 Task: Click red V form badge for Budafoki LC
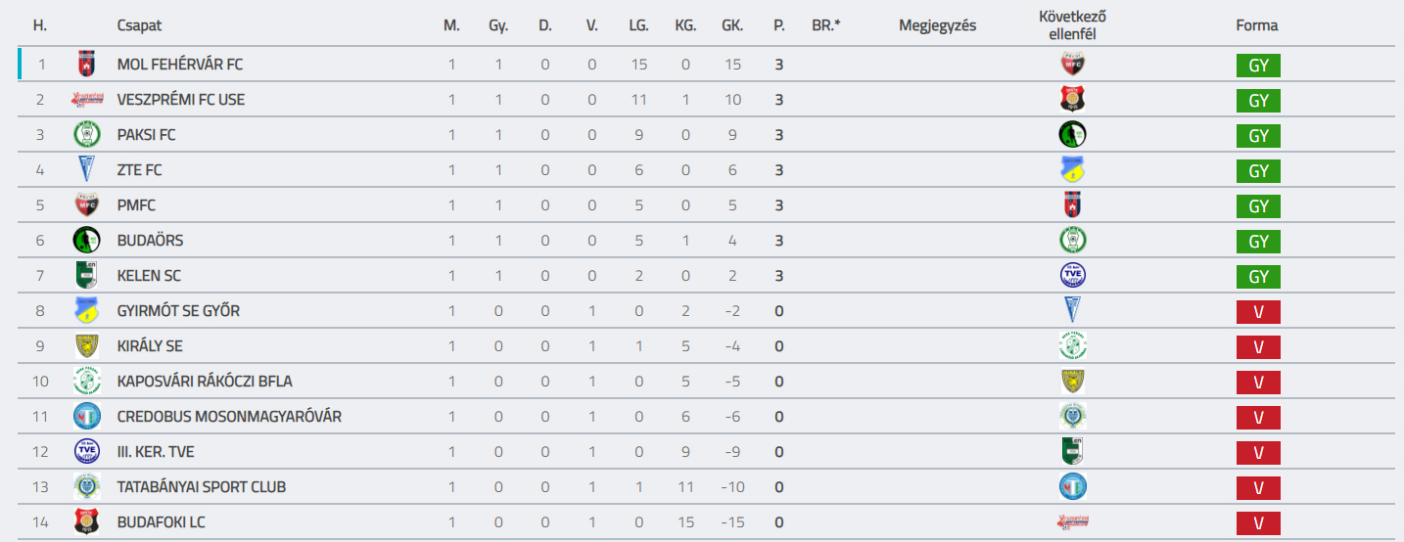[x=1258, y=523]
